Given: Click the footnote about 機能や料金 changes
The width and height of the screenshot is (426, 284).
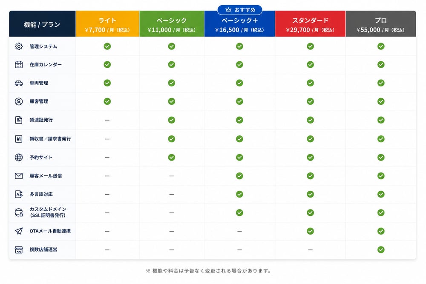Looking at the screenshot, I should (x=208, y=271).
